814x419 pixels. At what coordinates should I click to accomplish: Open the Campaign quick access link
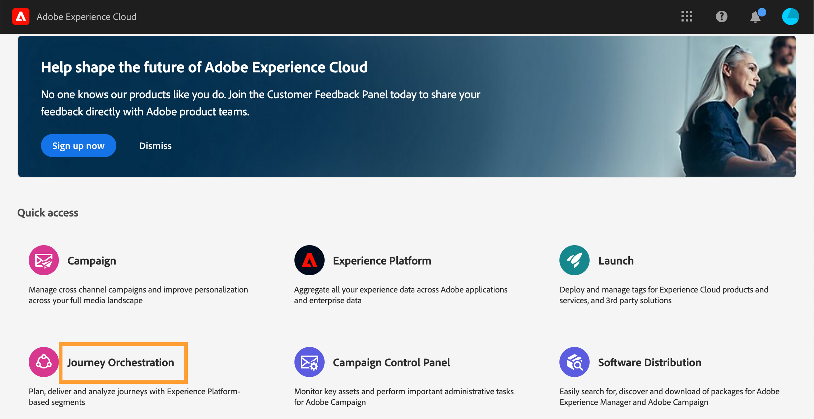pos(92,261)
